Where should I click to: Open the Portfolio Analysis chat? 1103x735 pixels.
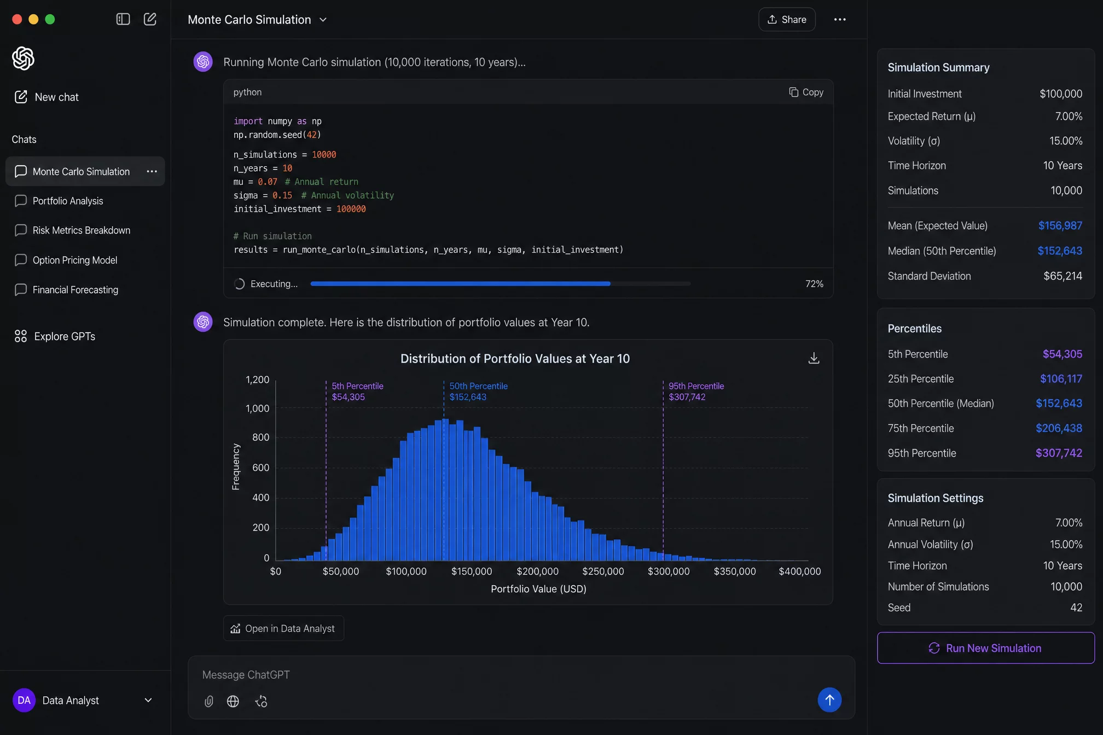point(85,201)
